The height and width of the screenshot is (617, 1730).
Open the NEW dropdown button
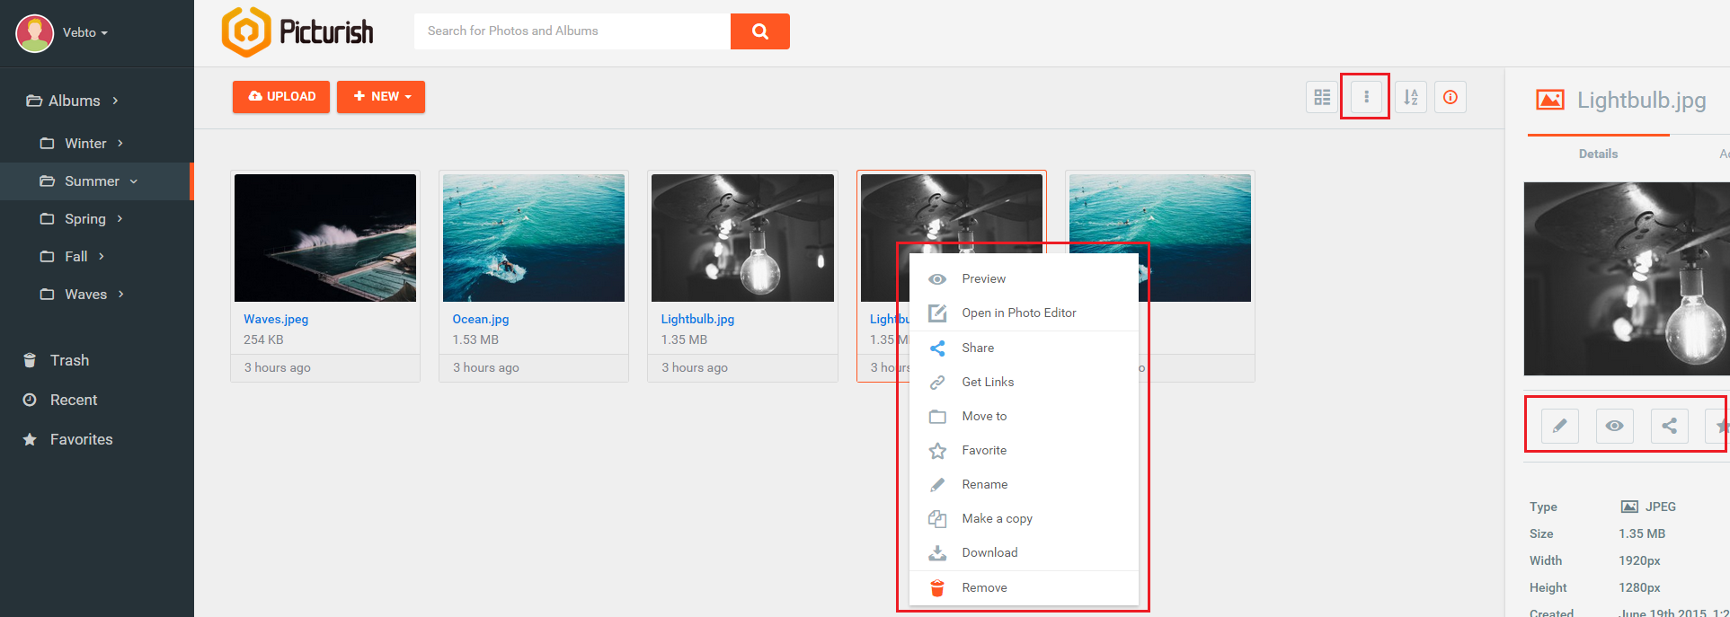click(381, 97)
